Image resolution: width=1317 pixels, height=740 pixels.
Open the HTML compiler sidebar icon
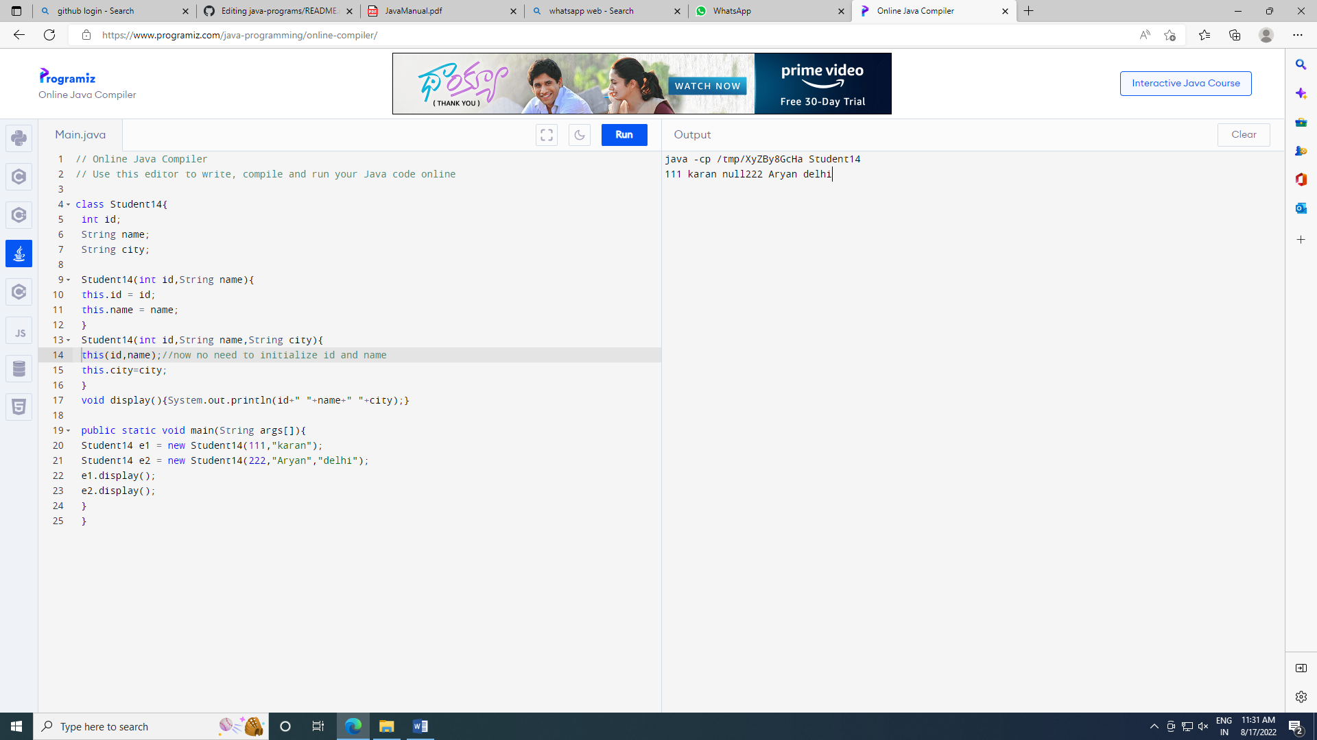(x=19, y=407)
